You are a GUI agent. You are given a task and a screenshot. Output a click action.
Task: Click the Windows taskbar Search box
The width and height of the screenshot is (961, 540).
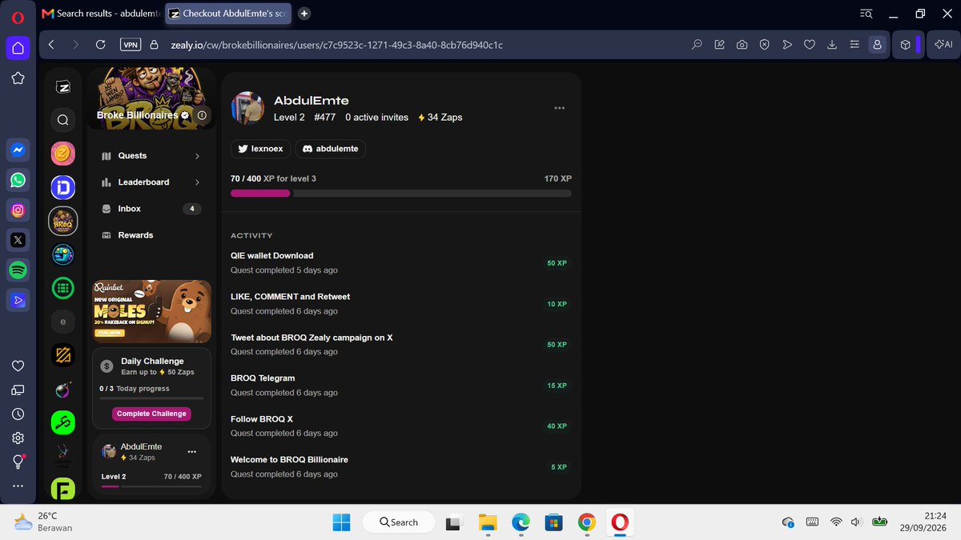[x=398, y=522]
